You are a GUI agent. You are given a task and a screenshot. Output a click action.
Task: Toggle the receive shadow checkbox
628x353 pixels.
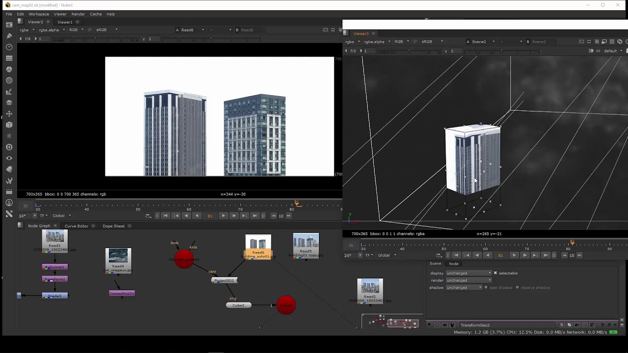tap(517, 287)
